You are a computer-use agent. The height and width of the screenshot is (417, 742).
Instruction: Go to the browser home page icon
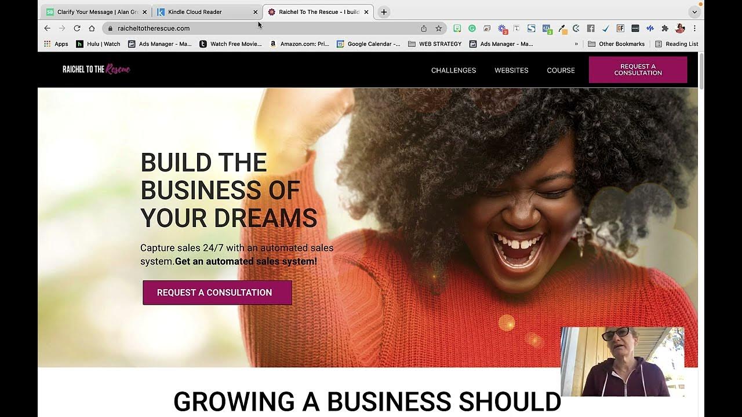[x=92, y=28]
